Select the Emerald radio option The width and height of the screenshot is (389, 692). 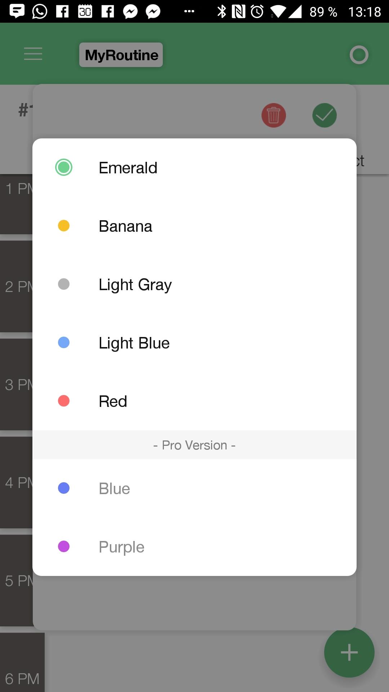(x=194, y=168)
